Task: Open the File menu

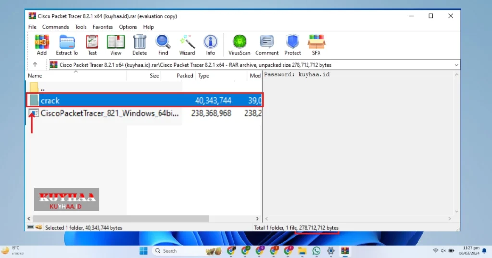Action: point(32,27)
